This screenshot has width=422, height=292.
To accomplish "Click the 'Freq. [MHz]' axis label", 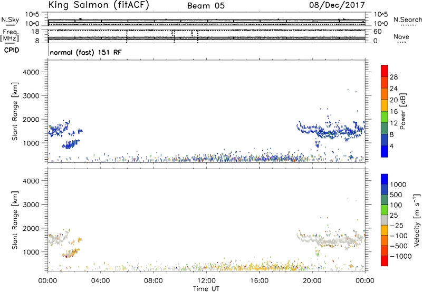I will coord(9,35).
